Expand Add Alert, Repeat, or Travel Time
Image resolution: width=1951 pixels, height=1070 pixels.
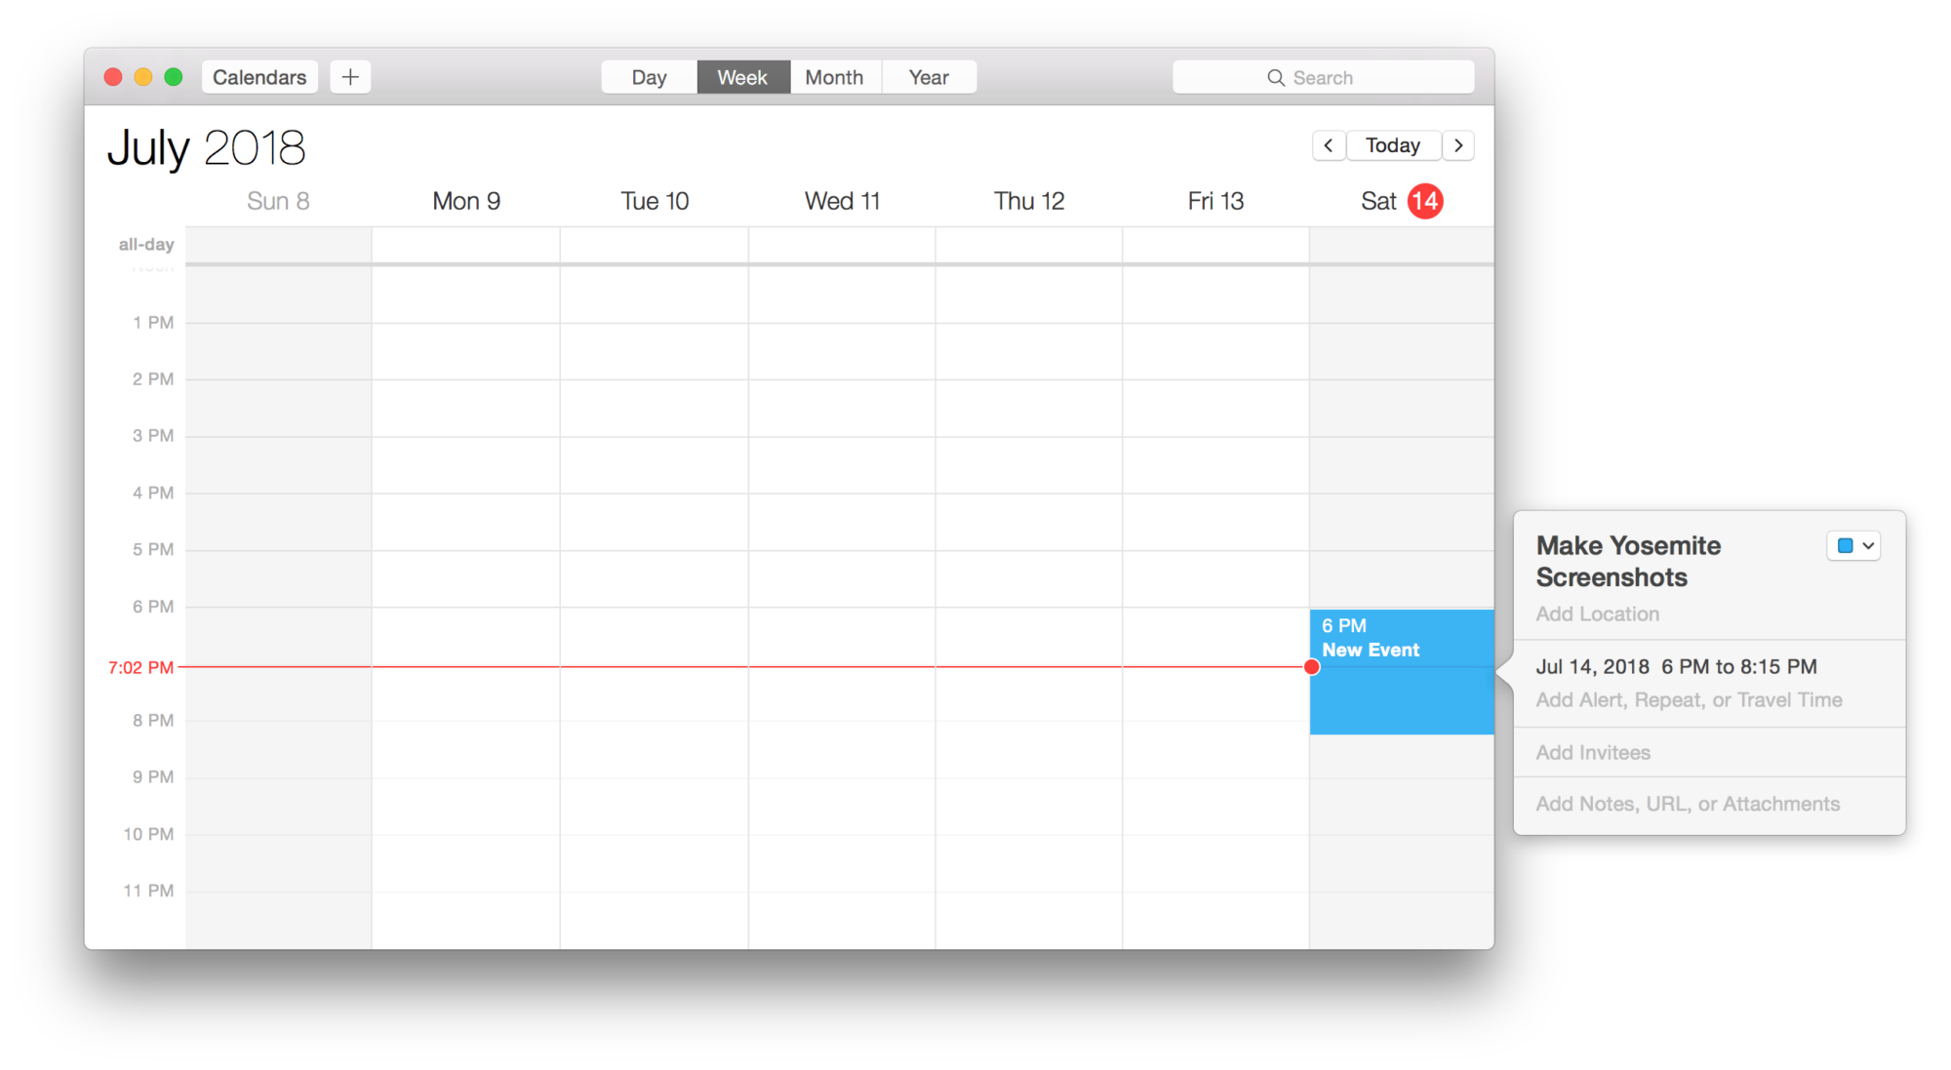point(1689,699)
